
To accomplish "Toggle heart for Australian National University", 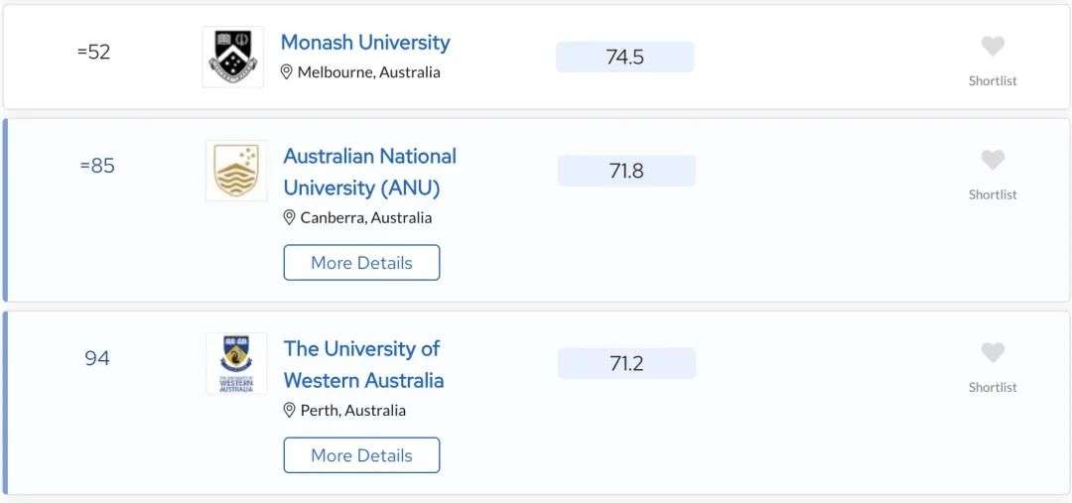I will [x=993, y=160].
